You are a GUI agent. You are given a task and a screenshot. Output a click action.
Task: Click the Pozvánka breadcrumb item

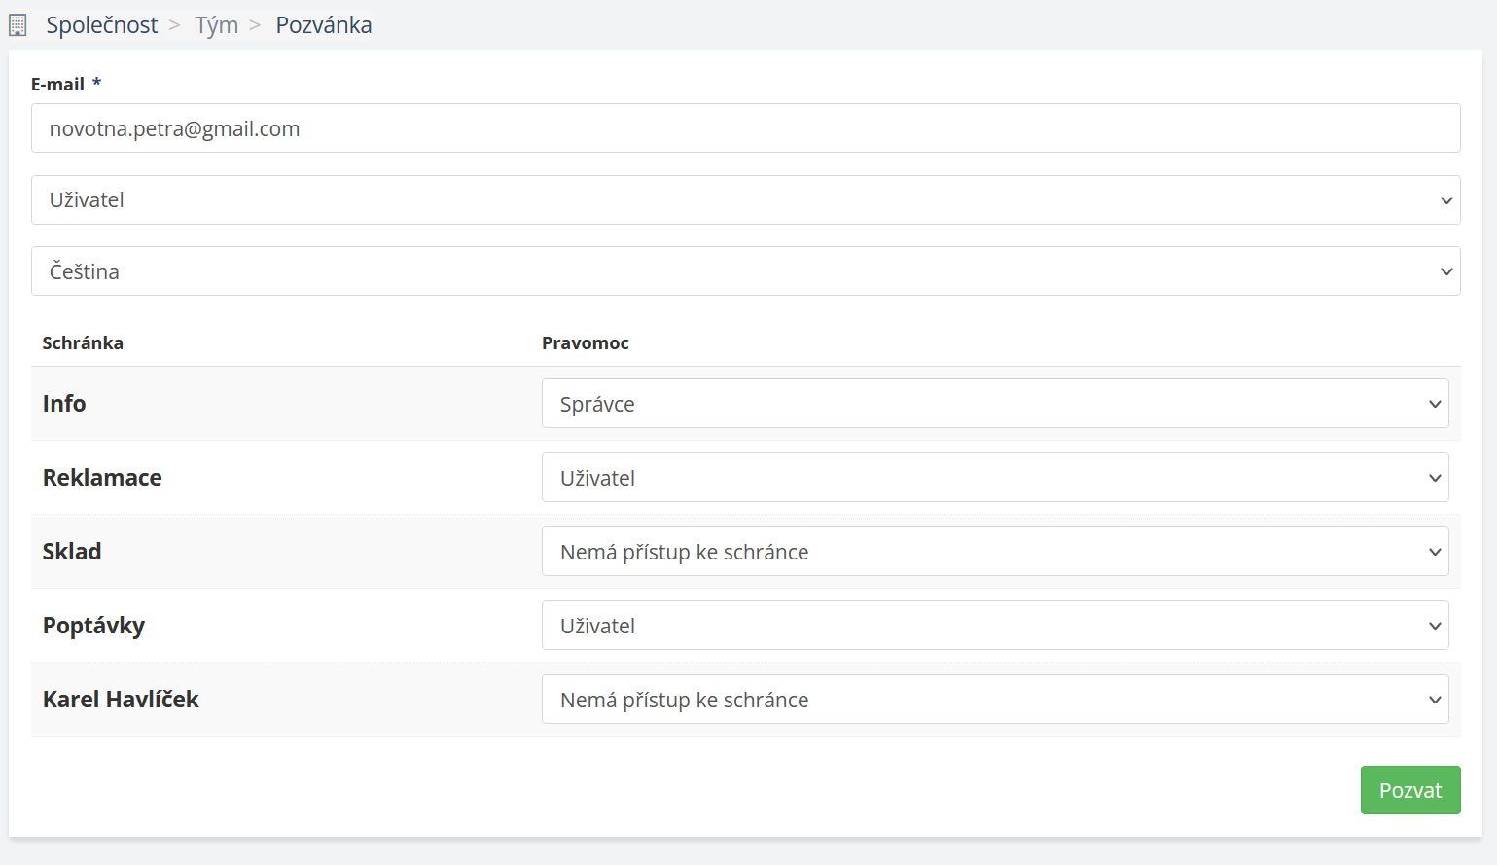[323, 25]
